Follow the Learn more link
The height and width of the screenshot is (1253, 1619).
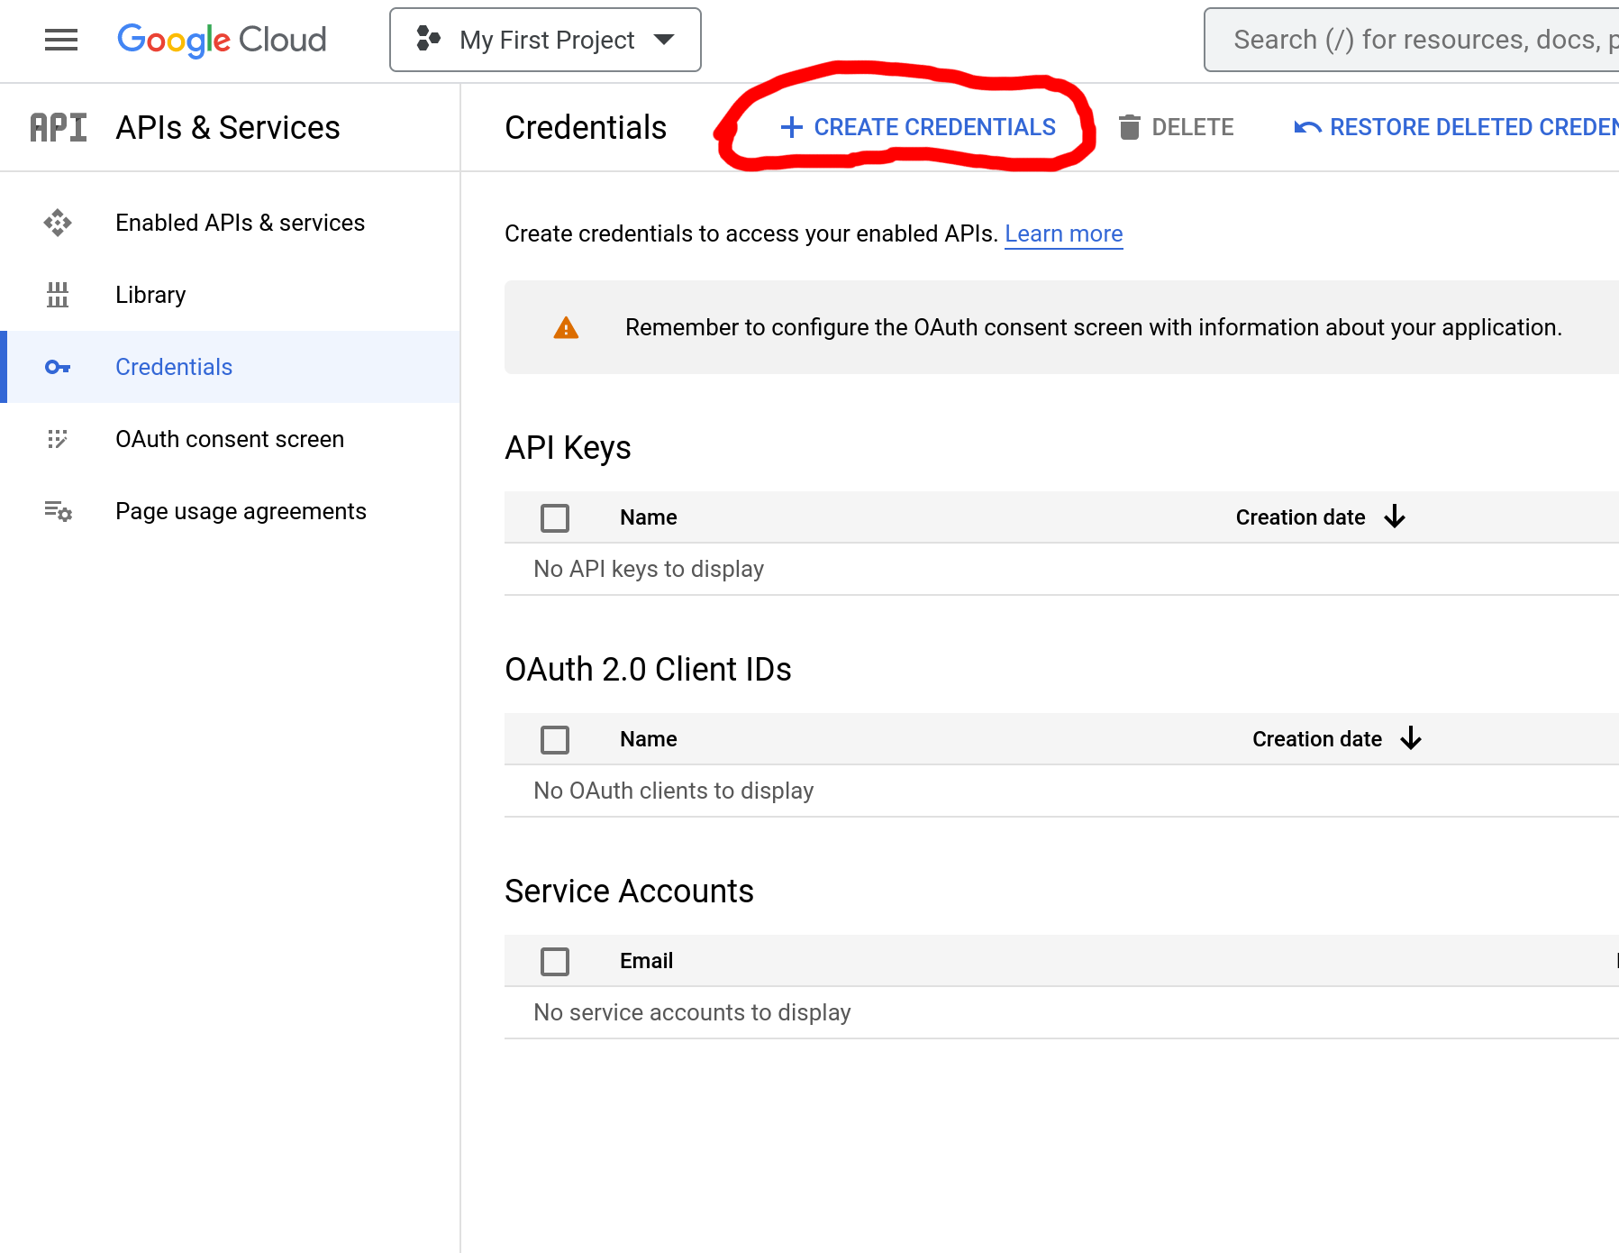[x=1063, y=233]
